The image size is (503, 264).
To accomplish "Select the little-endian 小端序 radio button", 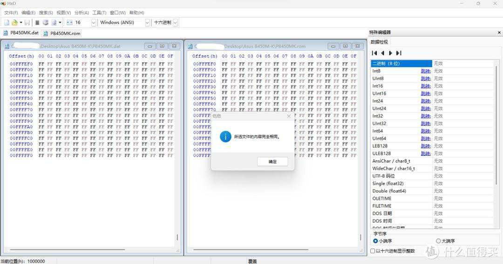I will 375,241.
